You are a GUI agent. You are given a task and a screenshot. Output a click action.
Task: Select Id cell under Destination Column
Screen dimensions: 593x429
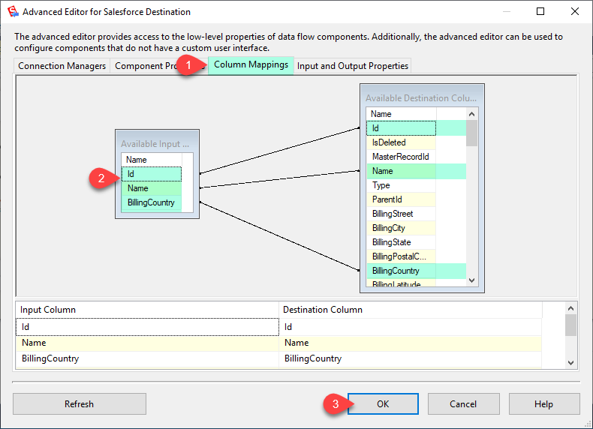tap(411, 327)
